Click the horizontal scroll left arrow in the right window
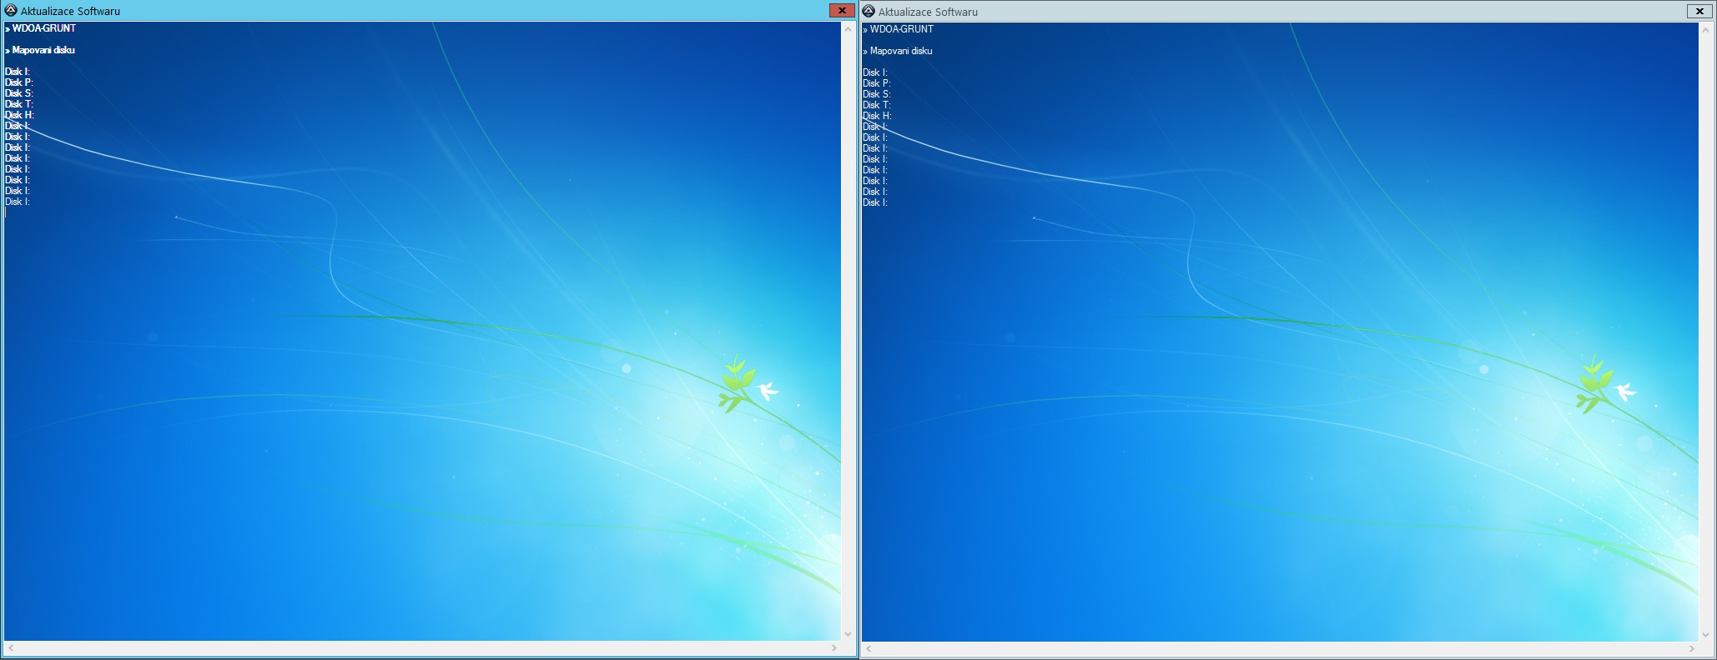The image size is (1717, 660). (x=869, y=648)
